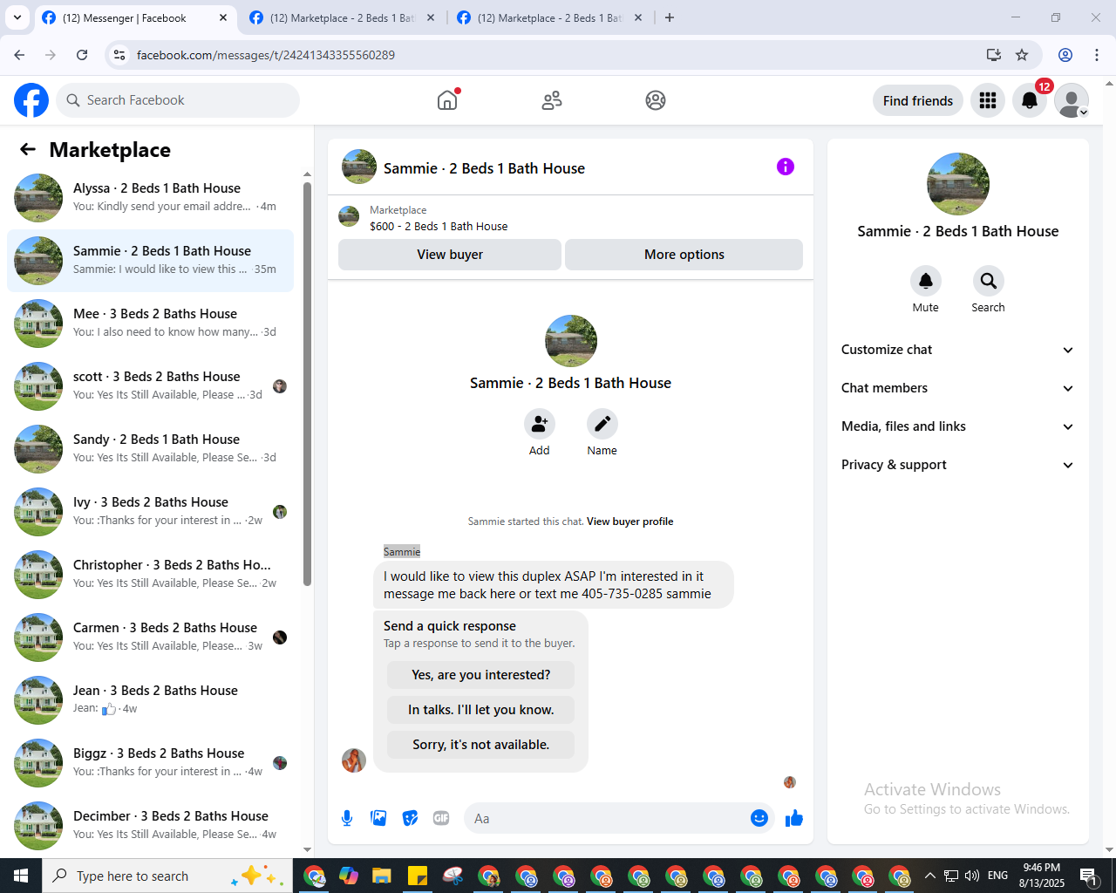
Task: Reload the page in Chrome
Action: tap(82, 55)
